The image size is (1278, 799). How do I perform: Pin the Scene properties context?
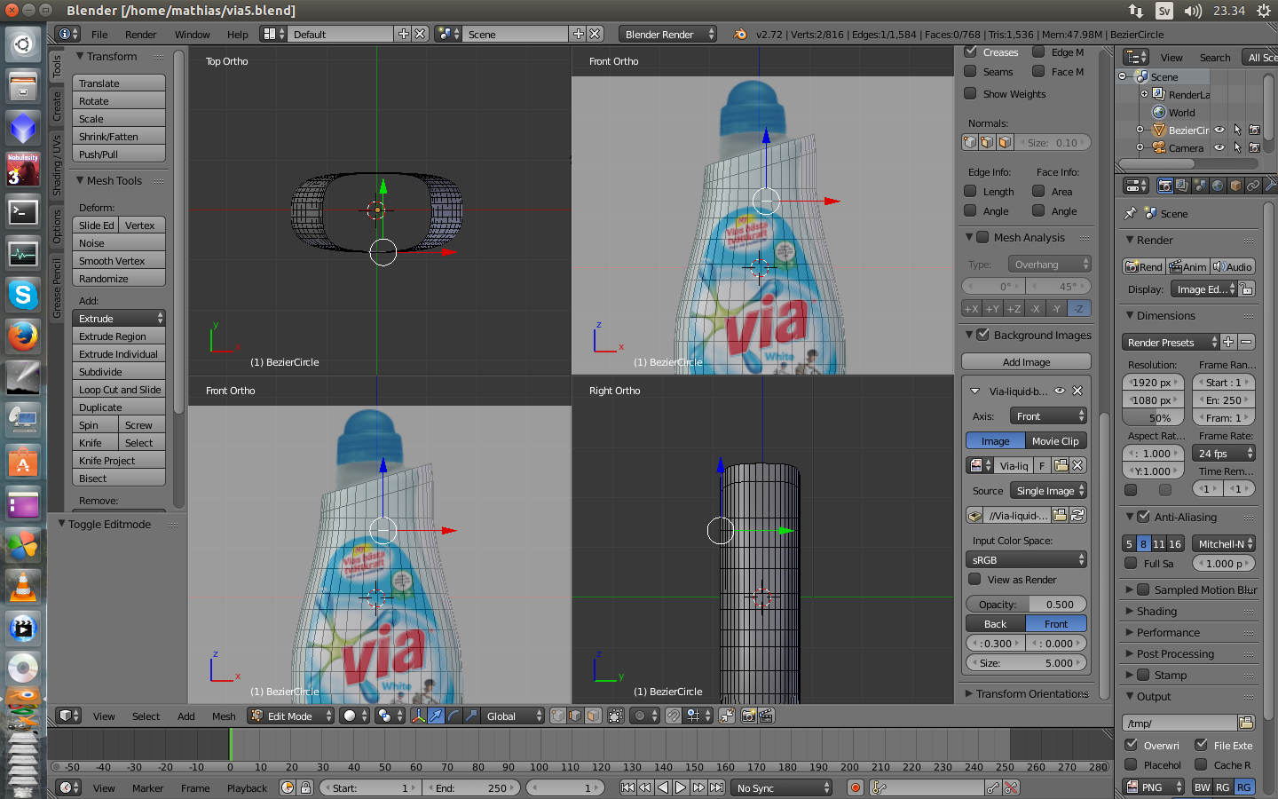(x=1131, y=213)
